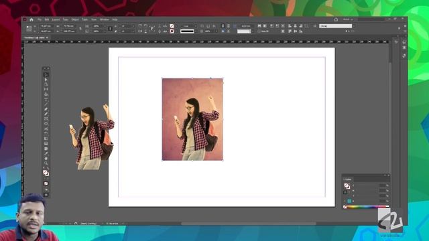Image resolution: width=429 pixels, height=241 pixels.
Task: Select the Scissors tool
Action: [x=46, y=129]
